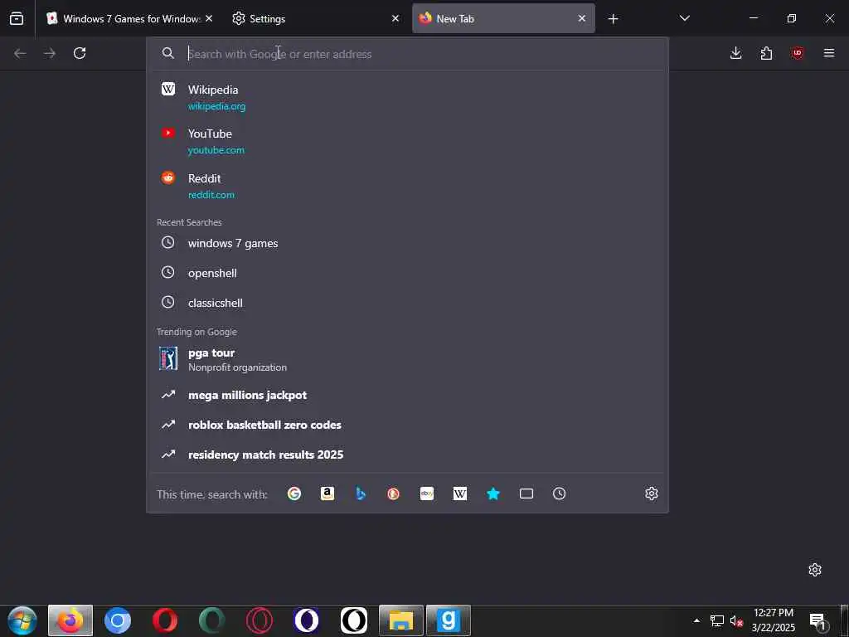
Task: Click the taskbar clock showing 12:27 PM
Action: click(x=774, y=620)
